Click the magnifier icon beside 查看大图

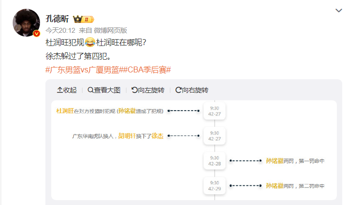90,90
